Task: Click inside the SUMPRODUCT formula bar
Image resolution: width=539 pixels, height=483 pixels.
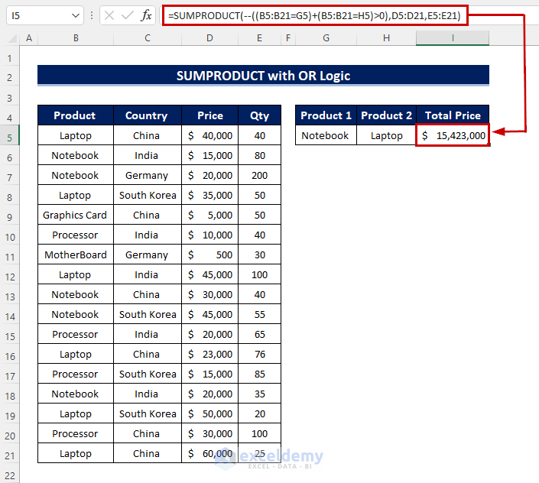Action: point(314,15)
